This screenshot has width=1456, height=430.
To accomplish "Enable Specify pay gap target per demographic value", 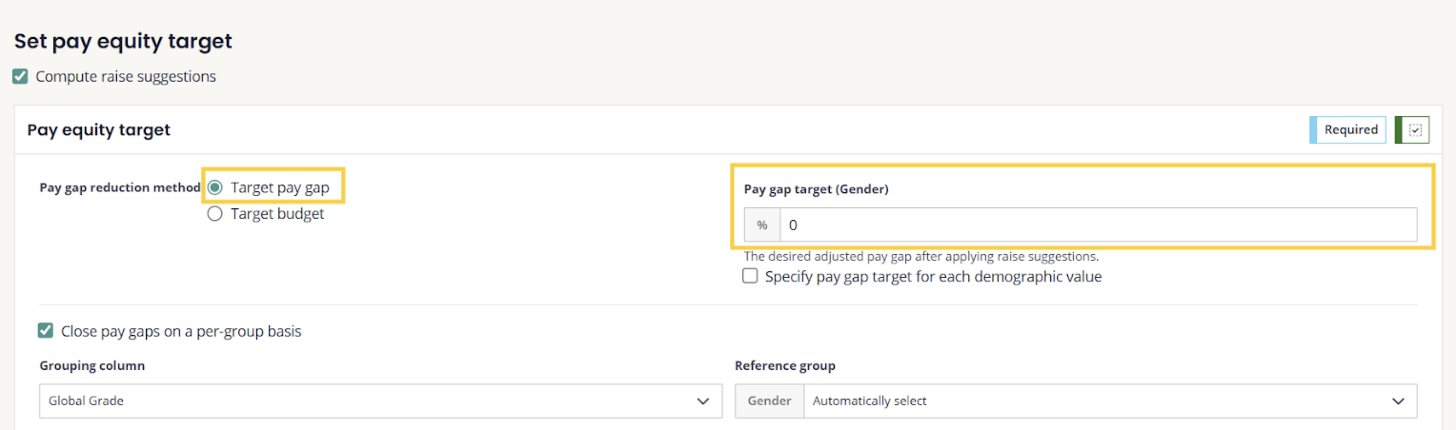I will point(750,276).
